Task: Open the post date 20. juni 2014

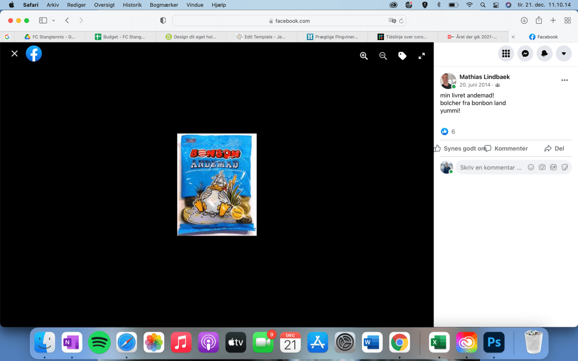Action: 475,85
